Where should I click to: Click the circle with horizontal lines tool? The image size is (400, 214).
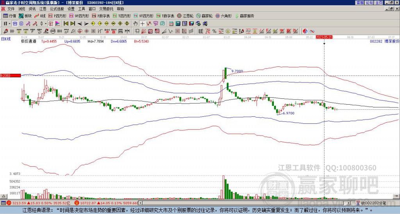pos(53,31)
